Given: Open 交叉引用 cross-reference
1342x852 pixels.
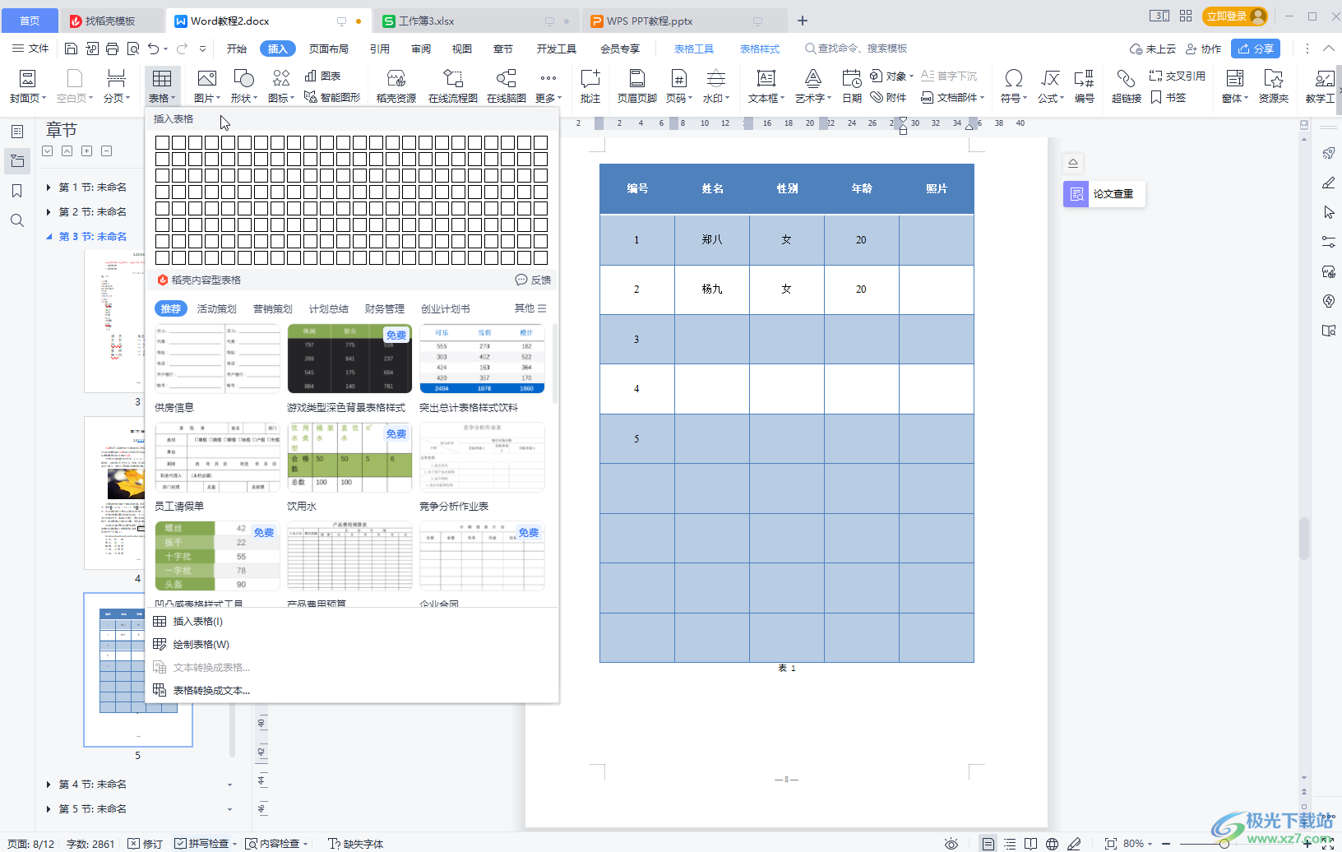Looking at the screenshot, I should pos(1178,76).
